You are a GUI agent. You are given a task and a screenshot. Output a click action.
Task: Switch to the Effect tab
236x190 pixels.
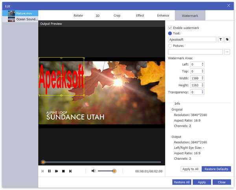(140, 15)
